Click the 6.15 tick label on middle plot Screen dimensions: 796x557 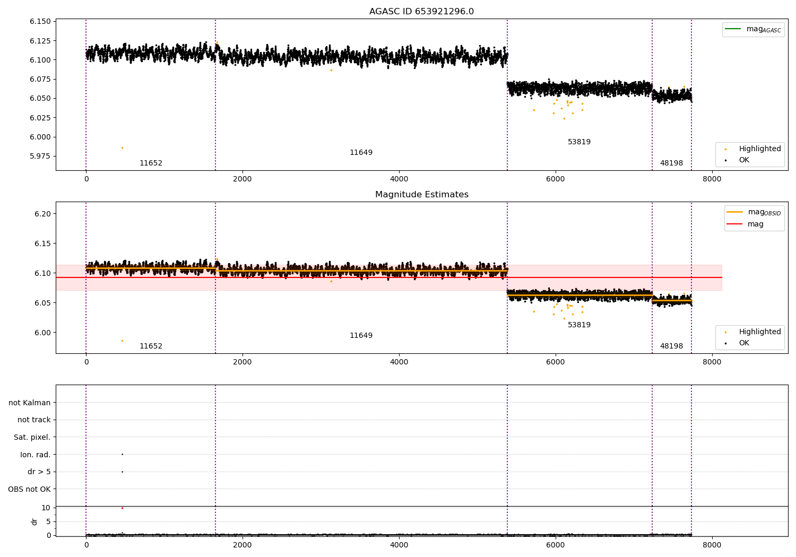tap(42, 243)
